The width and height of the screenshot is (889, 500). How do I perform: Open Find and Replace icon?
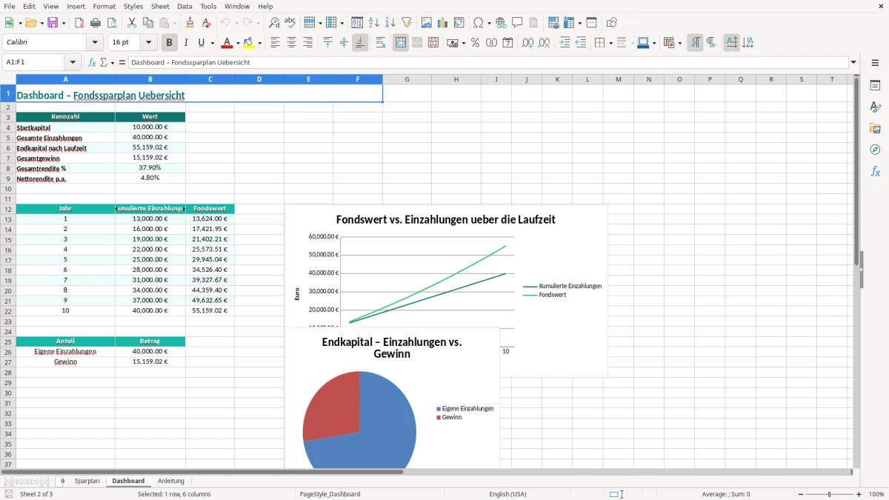tap(274, 23)
